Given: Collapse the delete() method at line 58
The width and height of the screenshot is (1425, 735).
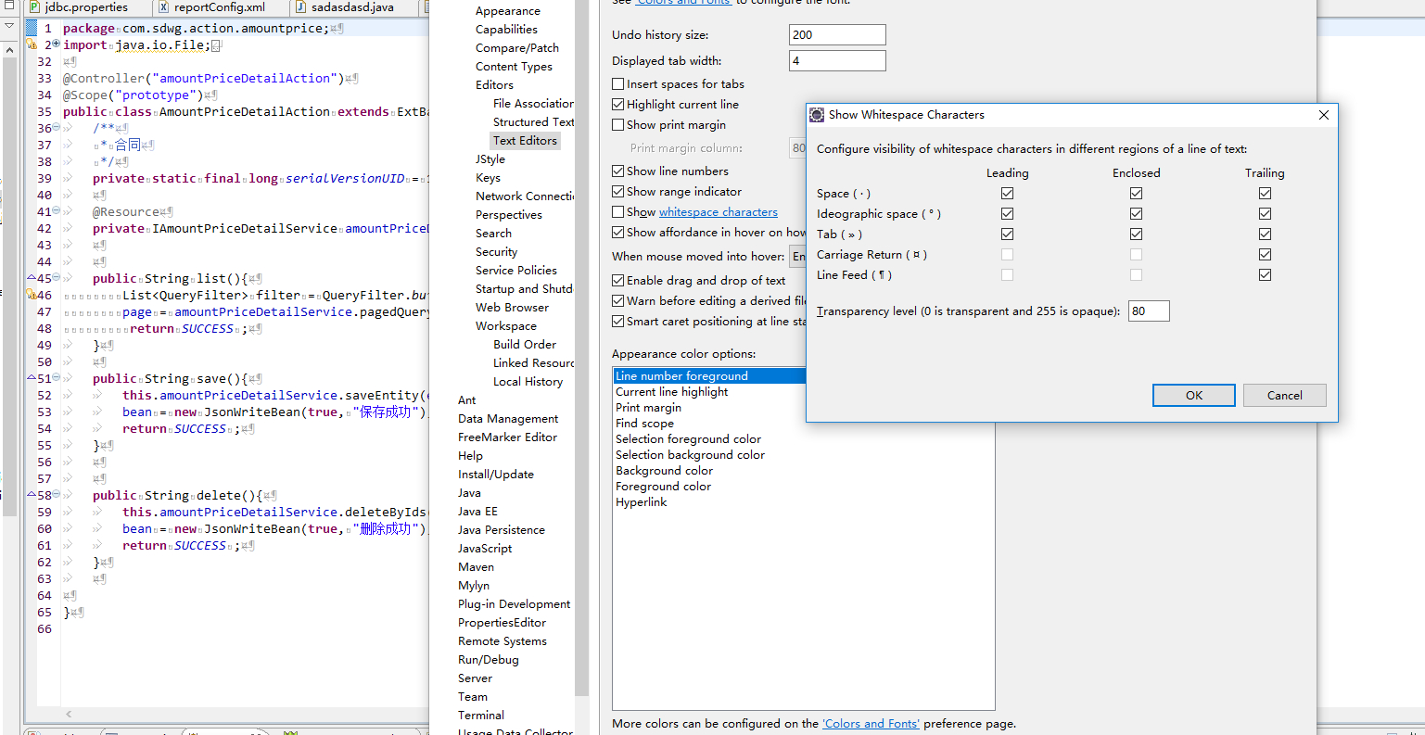Looking at the screenshot, I should tap(56, 494).
